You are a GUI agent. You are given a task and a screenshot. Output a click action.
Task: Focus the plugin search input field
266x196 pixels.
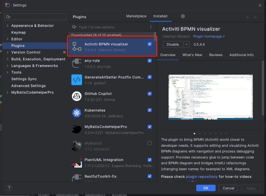pos(113,27)
